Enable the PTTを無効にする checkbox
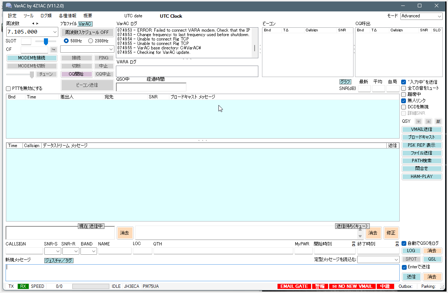 8,88
